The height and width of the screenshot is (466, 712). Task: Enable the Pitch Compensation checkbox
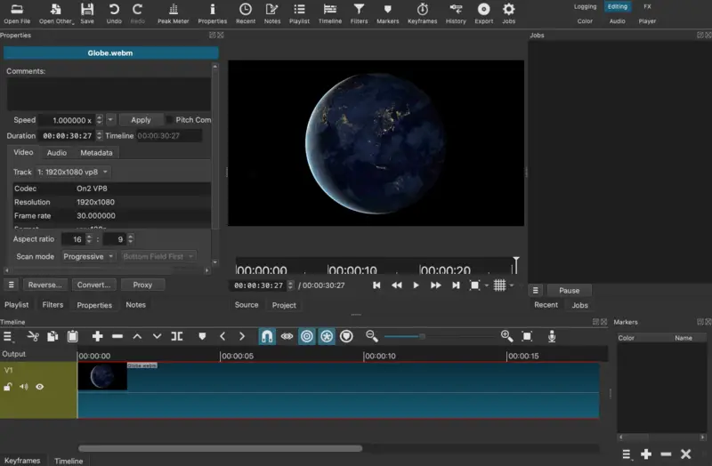pos(169,120)
